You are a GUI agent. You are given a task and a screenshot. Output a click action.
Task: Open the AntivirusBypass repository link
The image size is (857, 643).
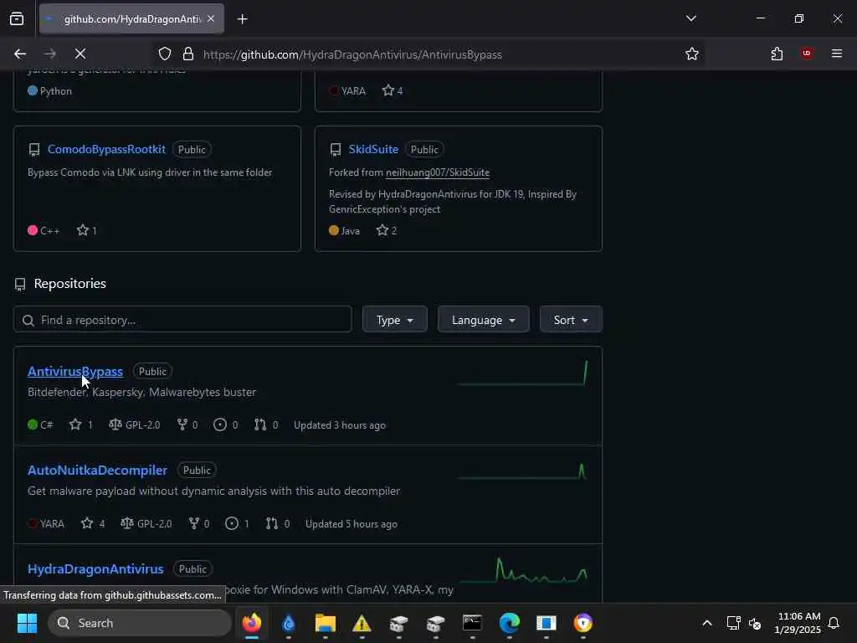[x=75, y=371]
